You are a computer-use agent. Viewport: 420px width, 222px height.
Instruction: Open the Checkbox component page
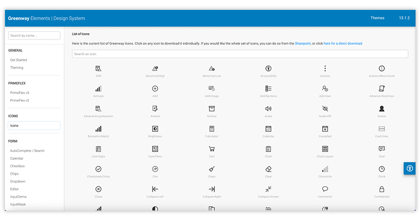pos(17,166)
